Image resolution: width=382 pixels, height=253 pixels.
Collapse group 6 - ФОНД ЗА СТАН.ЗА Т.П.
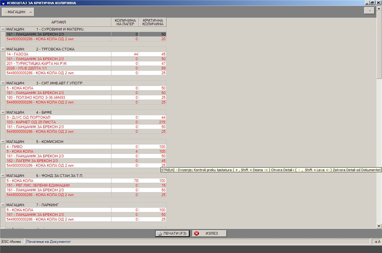(x=3, y=175)
